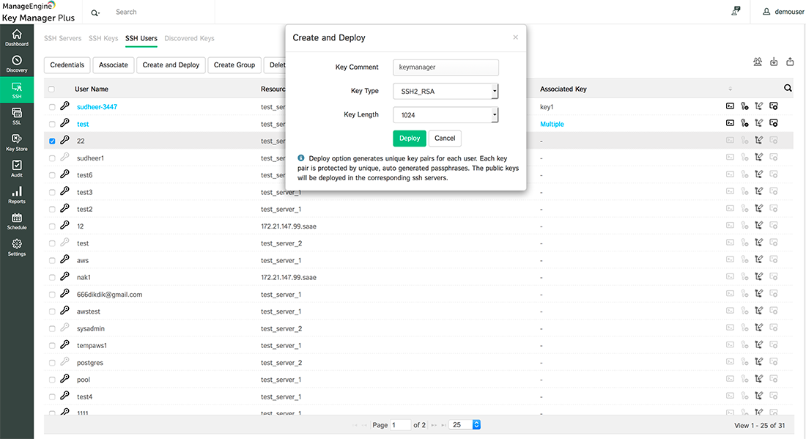Open the Schedule sidebar icon
Image resolution: width=806 pixels, height=439 pixels.
coord(16,221)
